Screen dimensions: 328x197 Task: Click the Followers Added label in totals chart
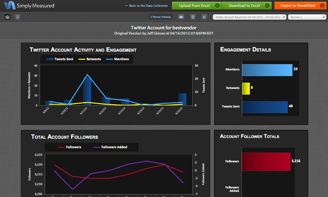click(232, 189)
